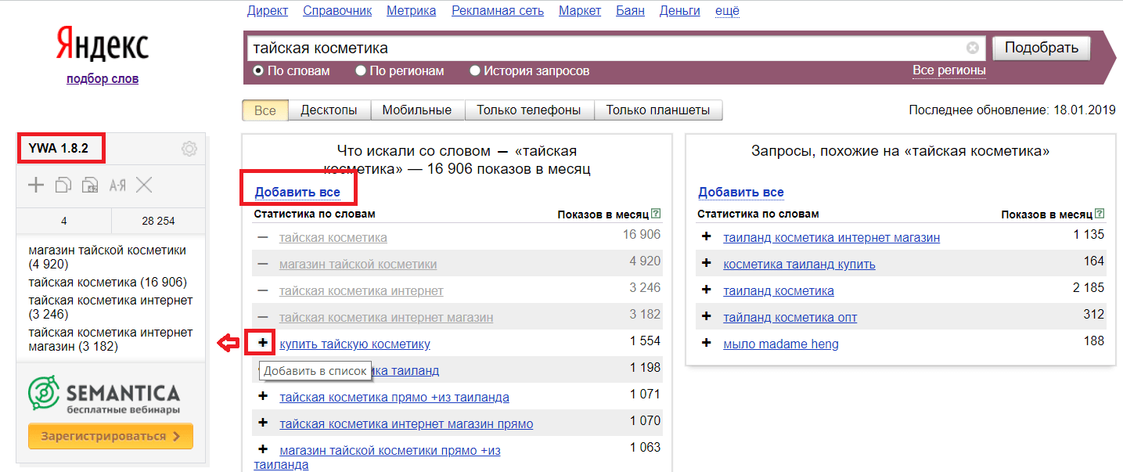This screenshot has width=1123, height=472.
Task: Remove 'тайская косметика интернет магазин' via minus
Action: [263, 317]
